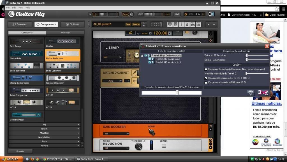The height and width of the screenshot is (162, 287).
Task: Open the View menu
Action: [21, 8]
